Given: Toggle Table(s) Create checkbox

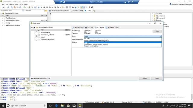Looking at the screenshot, I should [x=96, y=33].
